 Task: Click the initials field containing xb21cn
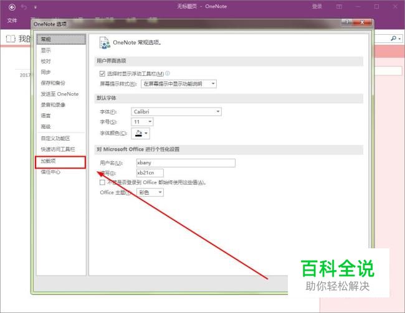(x=150, y=172)
